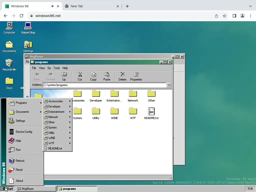The height and width of the screenshot is (192, 256).
Task: Click the Forward arrow toolbar button
Action: 50,76
